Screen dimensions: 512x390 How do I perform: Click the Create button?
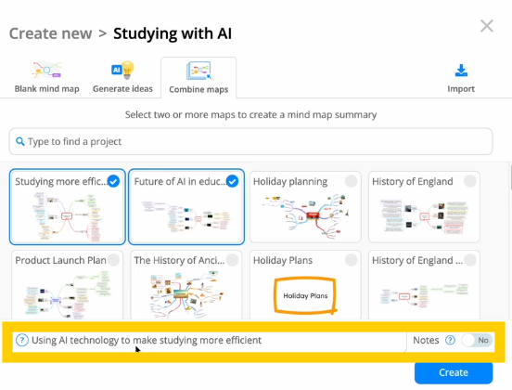click(454, 372)
